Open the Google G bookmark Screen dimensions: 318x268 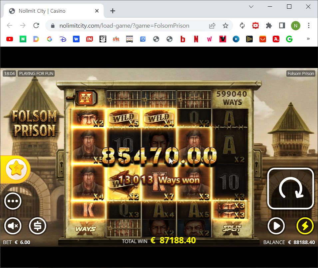pyautogui.click(x=50, y=39)
